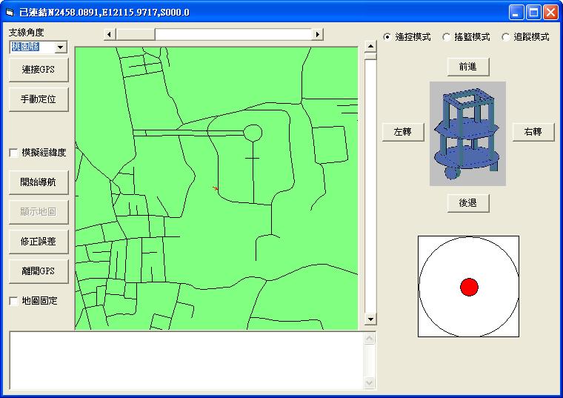The height and width of the screenshot is (398, 563).
Task: Click the 修正誤差 button
Action: click(x=39, y=242)
